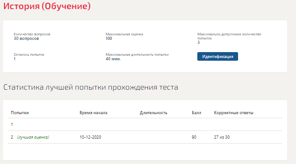Sort by Корректные ответы column header
Viewport: 296px width, 164px height.
[234, 113]
